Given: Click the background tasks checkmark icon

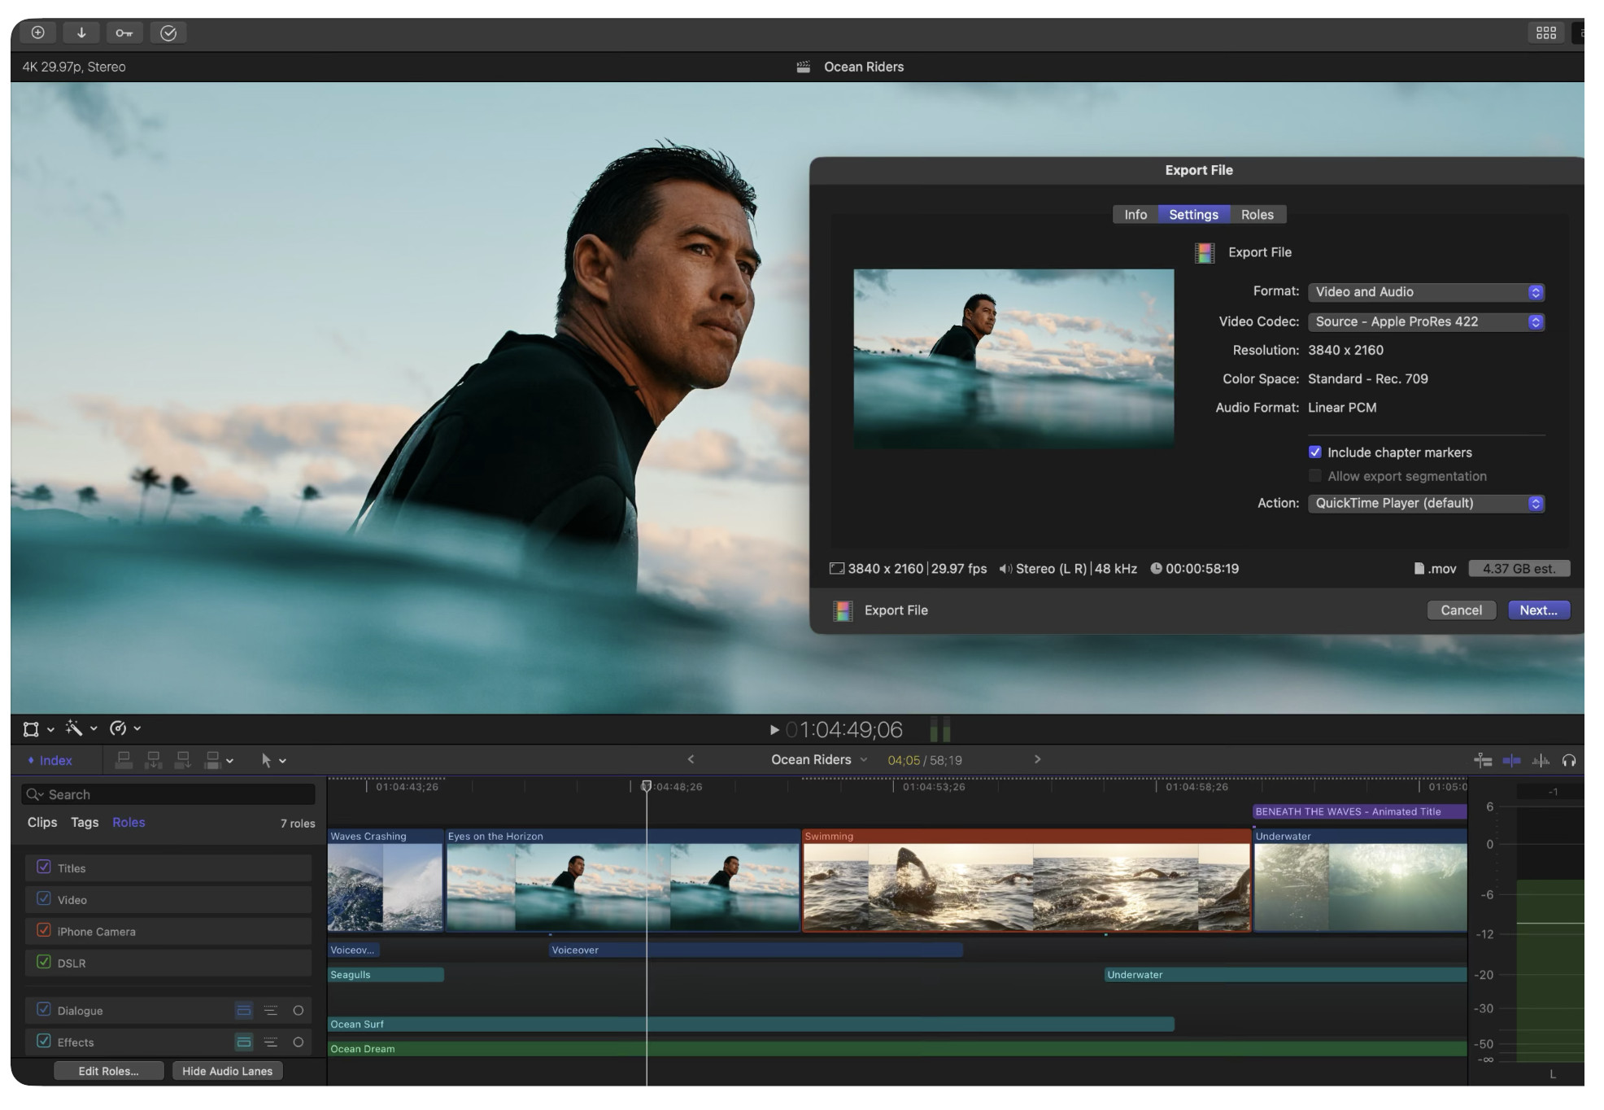Looking at the screenshot, I should coord(168,33).
